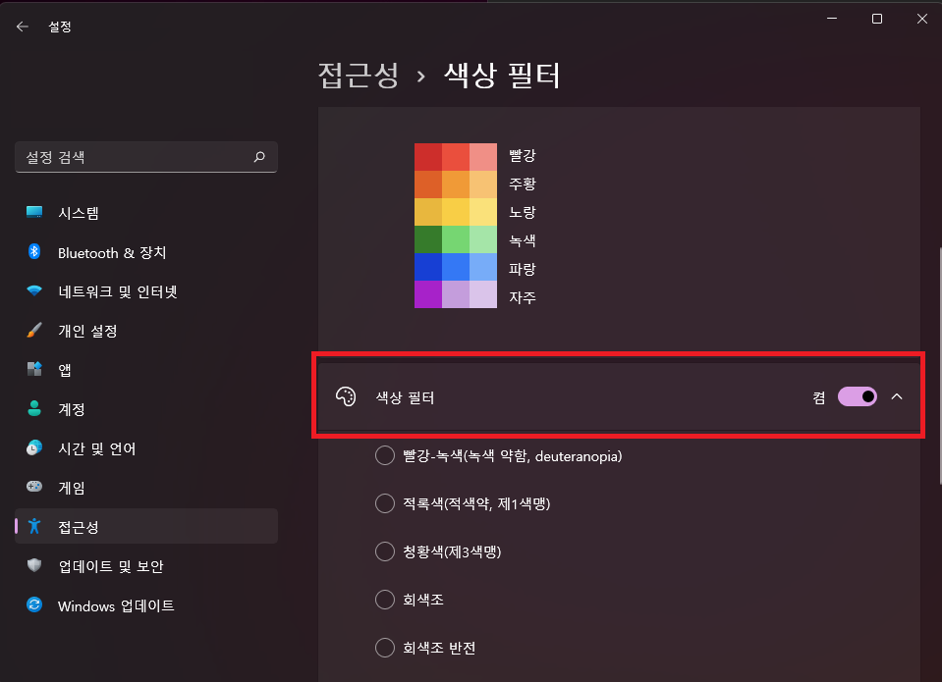Turn off the 색상 필터 toggle switch
Image resolution: width=942 pixels, height=682 pixels.
point(858,396)
